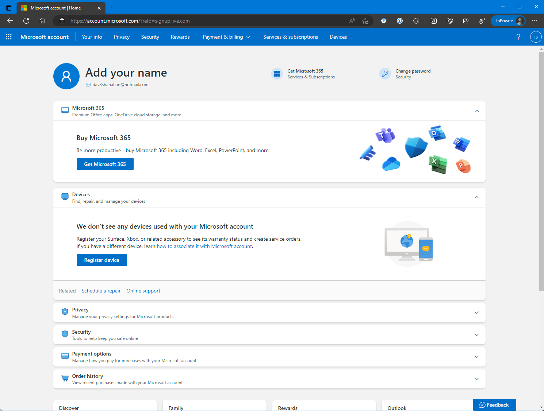Image resolution: width=544 pixels, height=411 pixels.
Task: Click the Privacy shield icon
Action: click(65, 311)
